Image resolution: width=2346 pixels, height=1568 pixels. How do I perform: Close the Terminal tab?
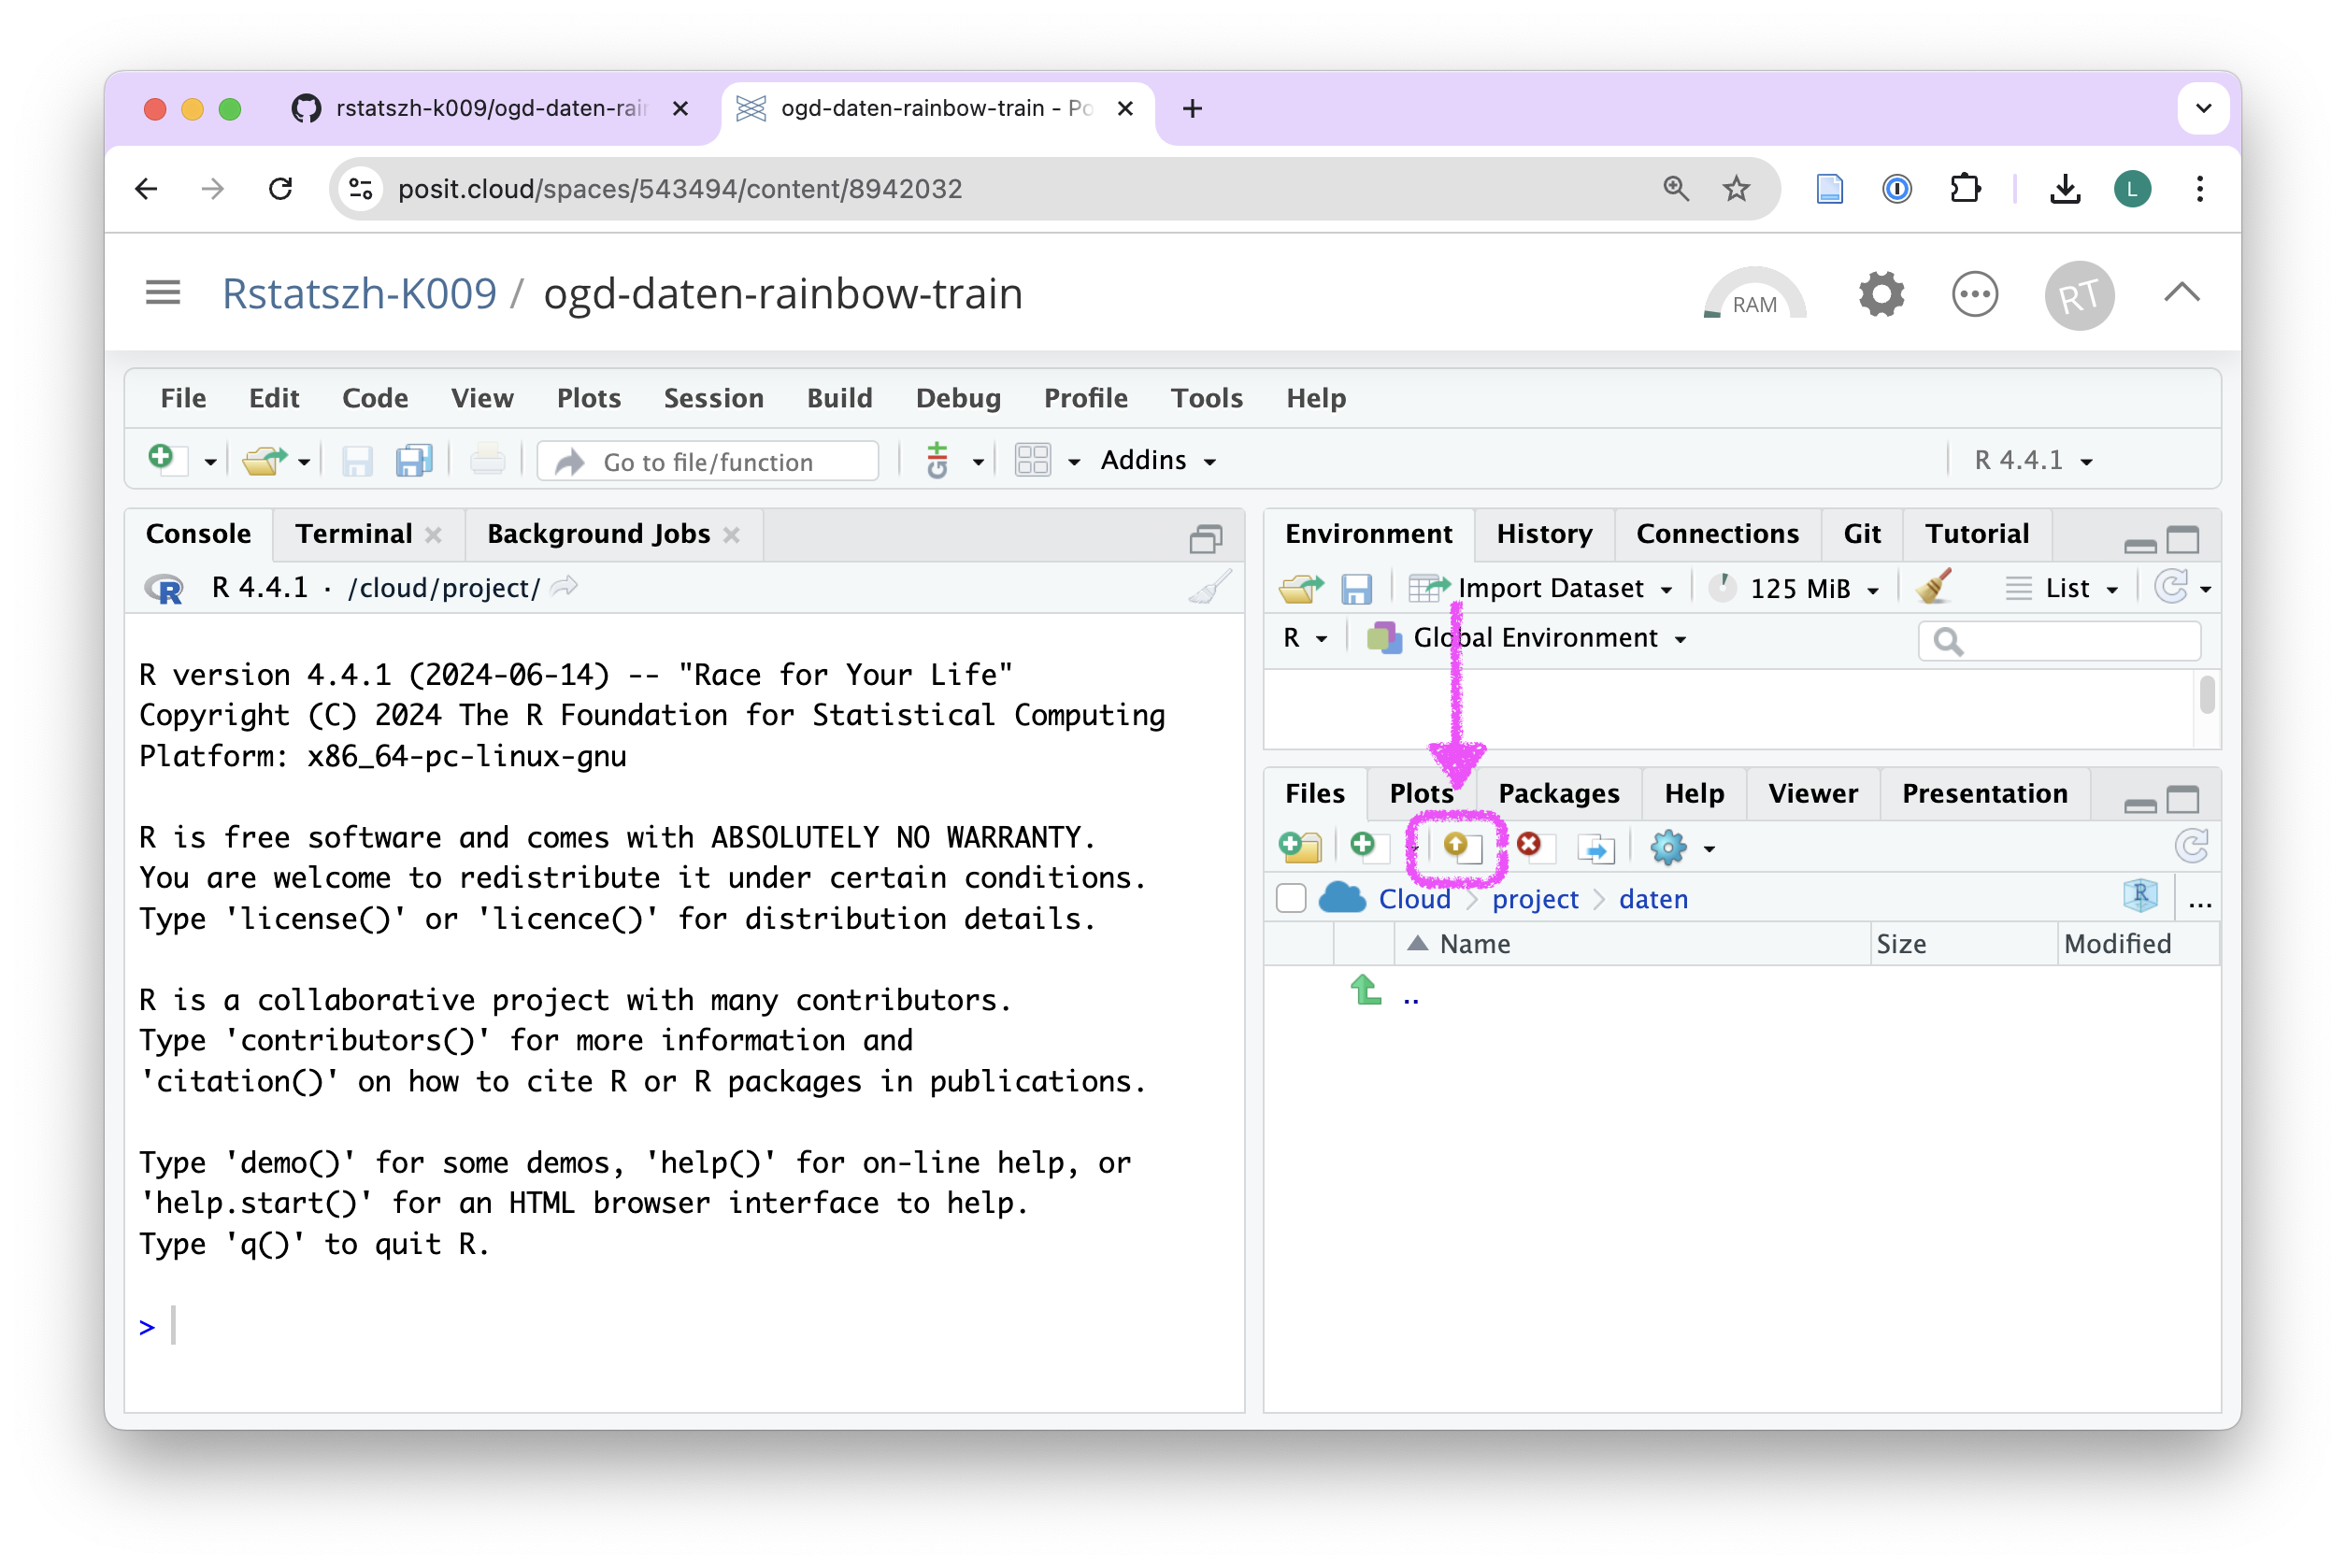433,534
